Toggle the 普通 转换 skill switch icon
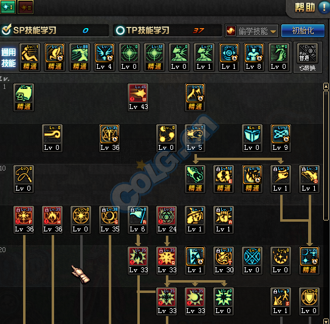Screen dimensions: 330x324 point(308,57)
